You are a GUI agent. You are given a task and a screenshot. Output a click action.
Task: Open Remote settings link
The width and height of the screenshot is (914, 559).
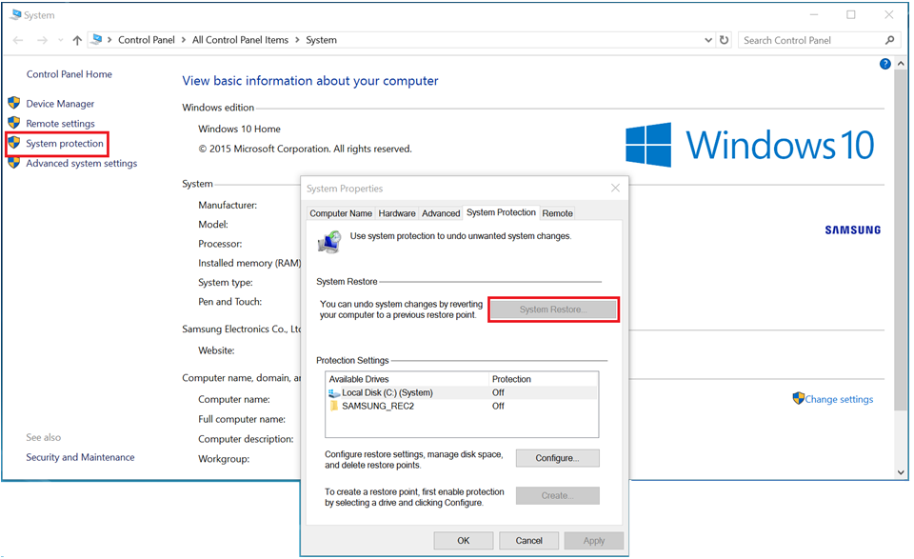click(x=60, y=124)
